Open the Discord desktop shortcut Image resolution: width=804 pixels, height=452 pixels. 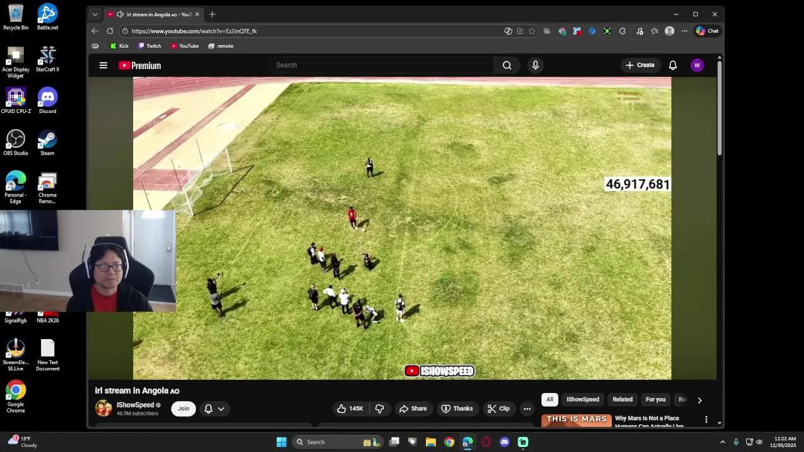point(48,101)
